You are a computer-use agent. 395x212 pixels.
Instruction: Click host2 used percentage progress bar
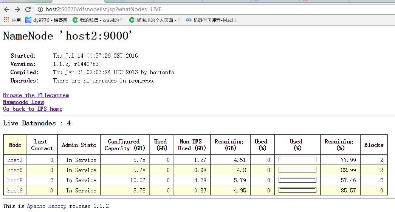point(297,160)
